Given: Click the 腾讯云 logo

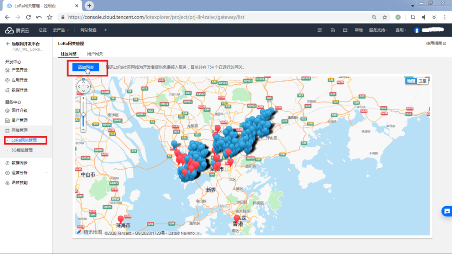Looking at the screenshot, I should click(17, 30).
